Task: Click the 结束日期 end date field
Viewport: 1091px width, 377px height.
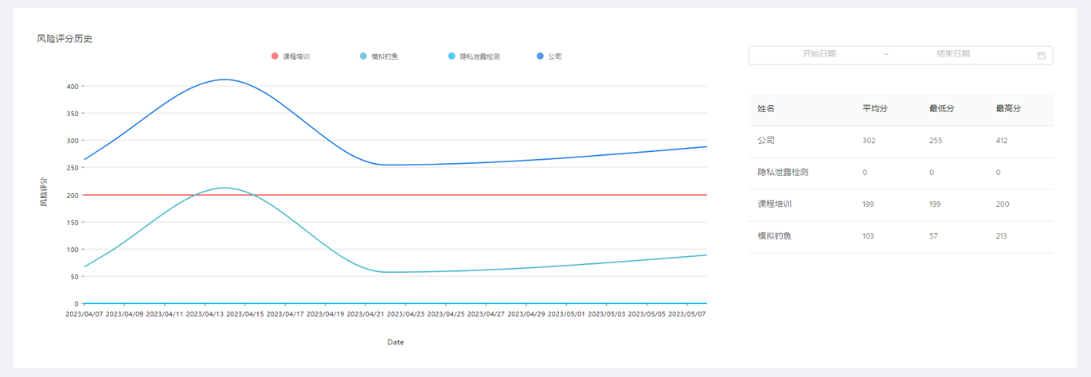Action: pyautogui.click(x=952, y=54)
